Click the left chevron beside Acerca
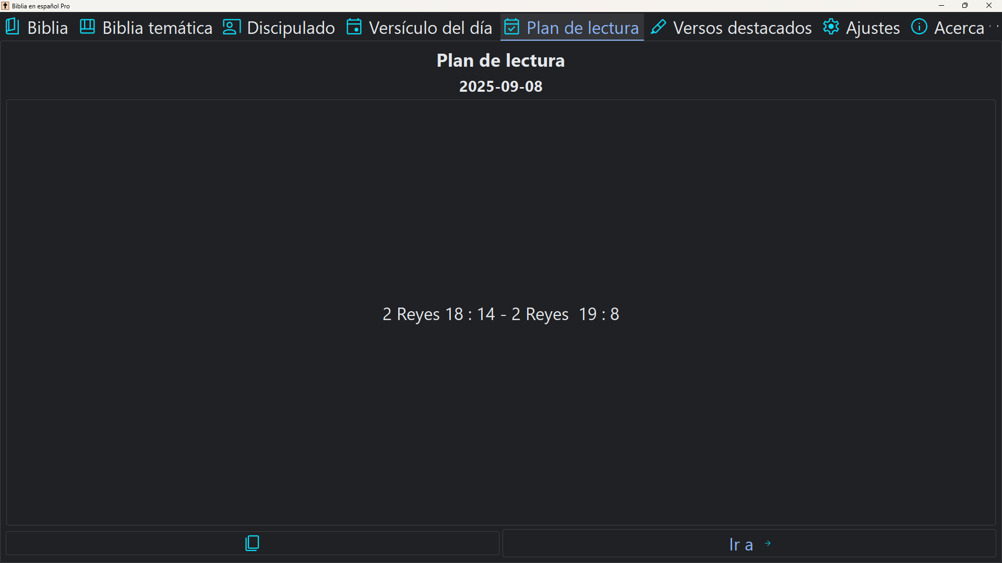 click(x=990, y=26)
